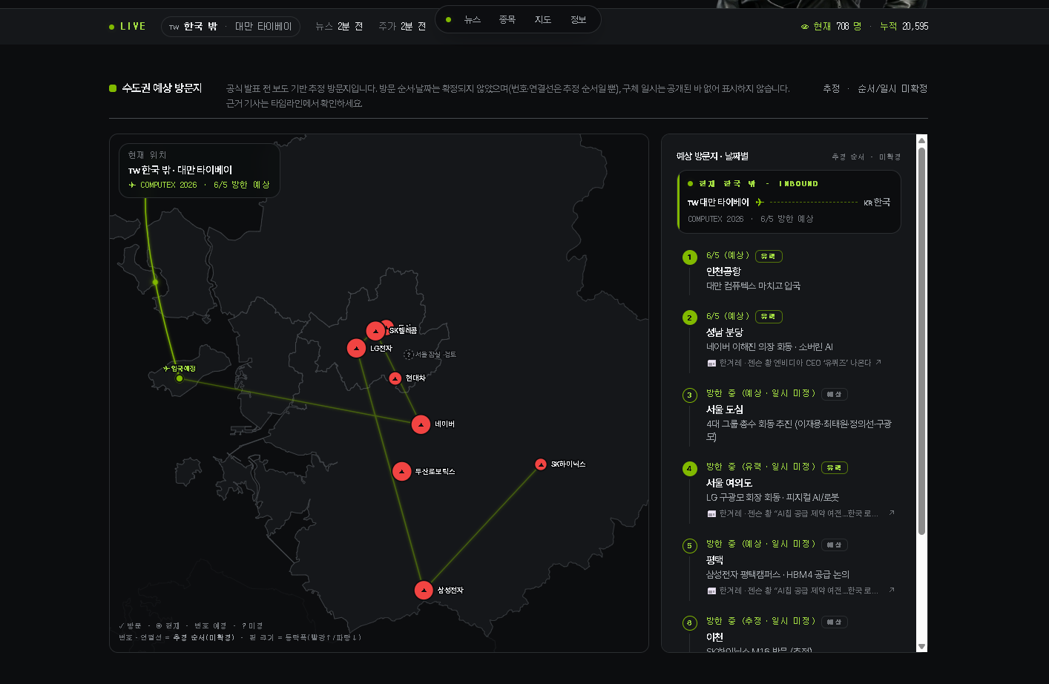Select the 서울 여의도 itinerary title
This screenshot has height=684, width=1049.
pyautogui.click(x=729, y=483)
